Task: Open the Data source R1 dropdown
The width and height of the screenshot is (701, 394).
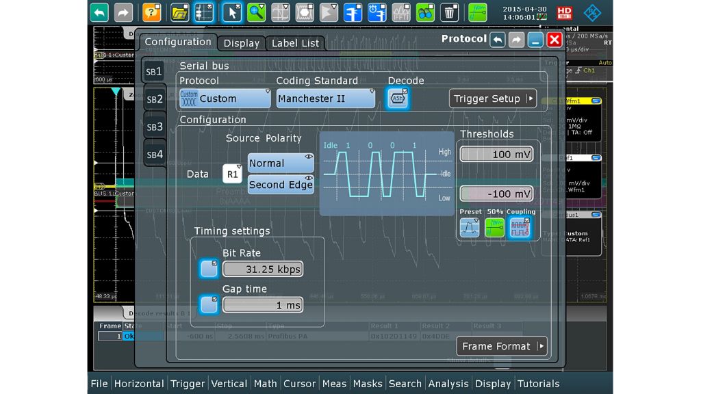Action: pos(233,174)
